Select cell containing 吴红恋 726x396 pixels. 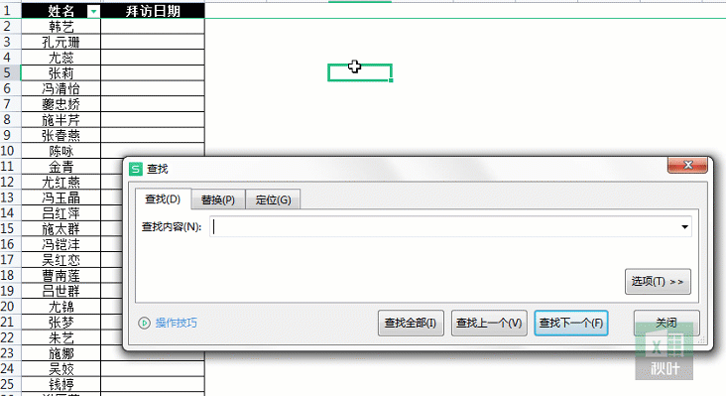[61, 260]
